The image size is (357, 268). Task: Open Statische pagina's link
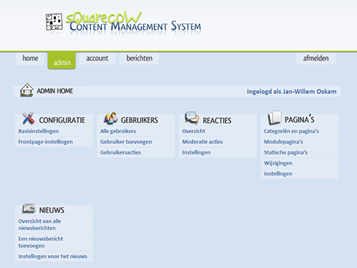tap(286, 152)
